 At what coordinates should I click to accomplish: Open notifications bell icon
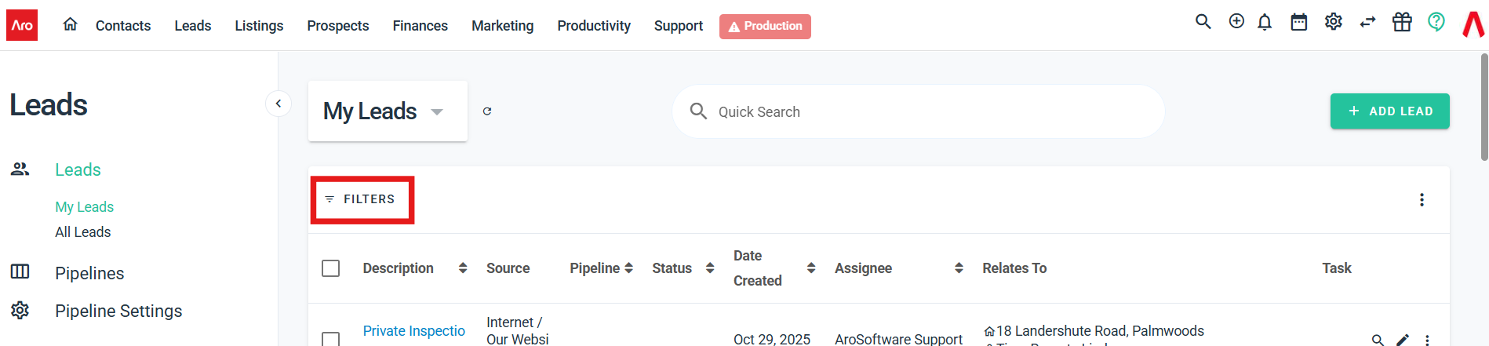coord(1265,22)
